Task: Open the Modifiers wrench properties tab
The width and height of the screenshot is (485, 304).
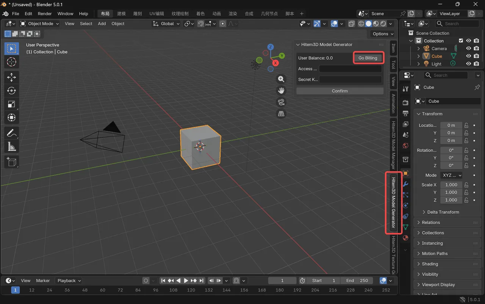Action: (405, 184)
